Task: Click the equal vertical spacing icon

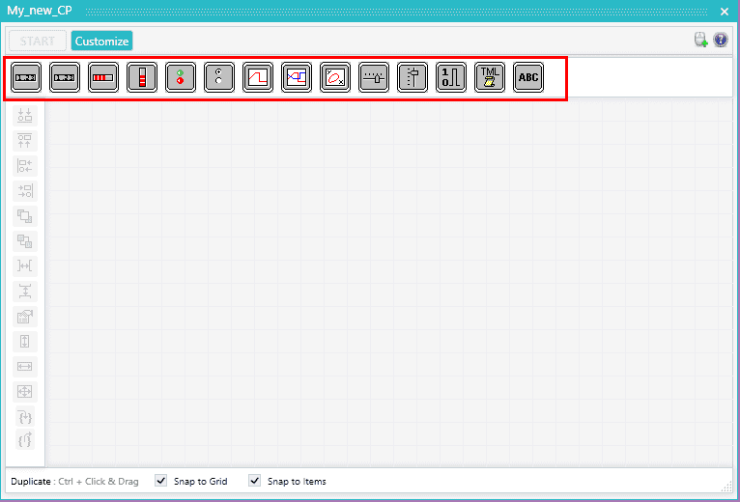Action: click(25, 292)
